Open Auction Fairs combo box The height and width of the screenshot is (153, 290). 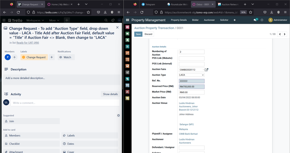click(192, 70)
